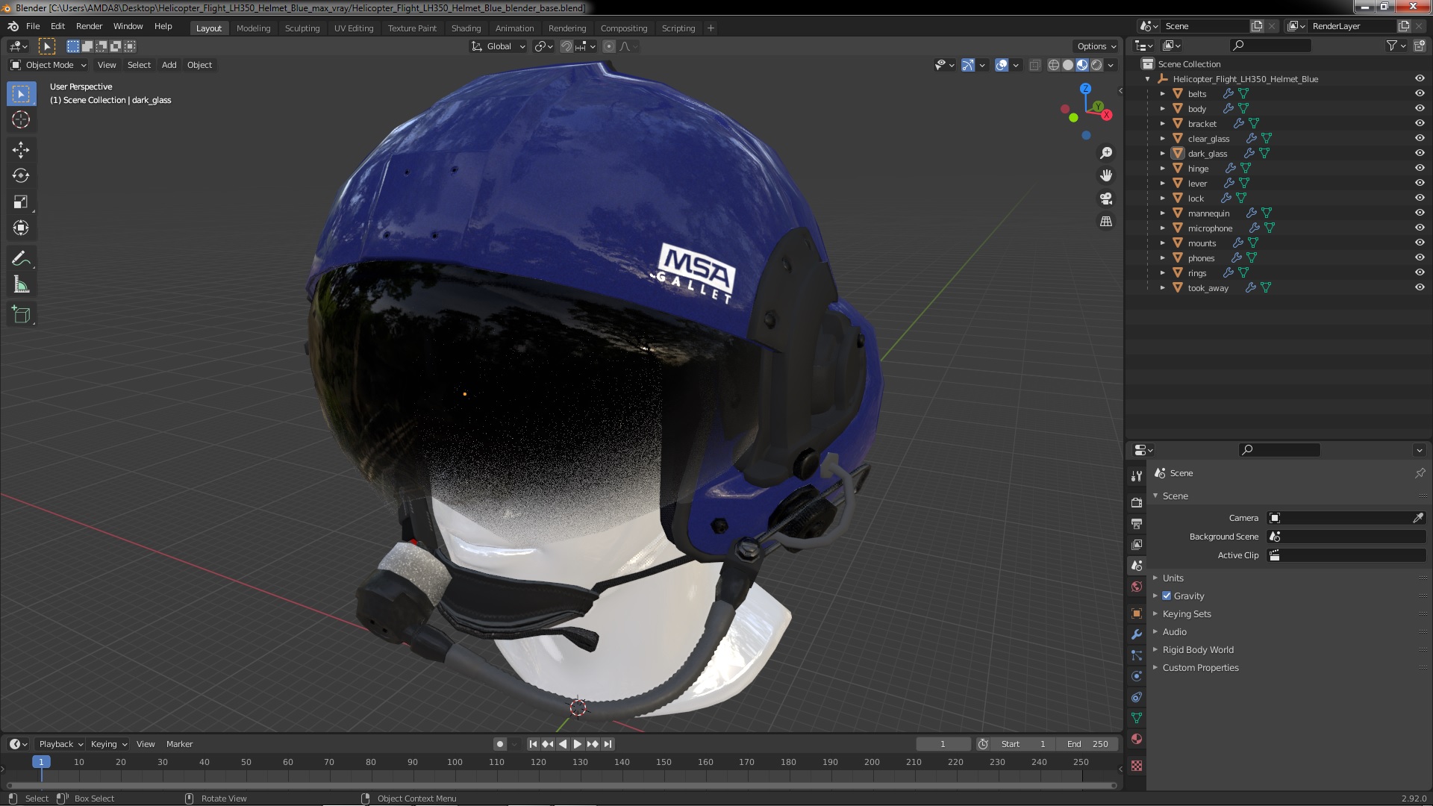
Task: Click the current frame number field
Action: tap(943, 744)
